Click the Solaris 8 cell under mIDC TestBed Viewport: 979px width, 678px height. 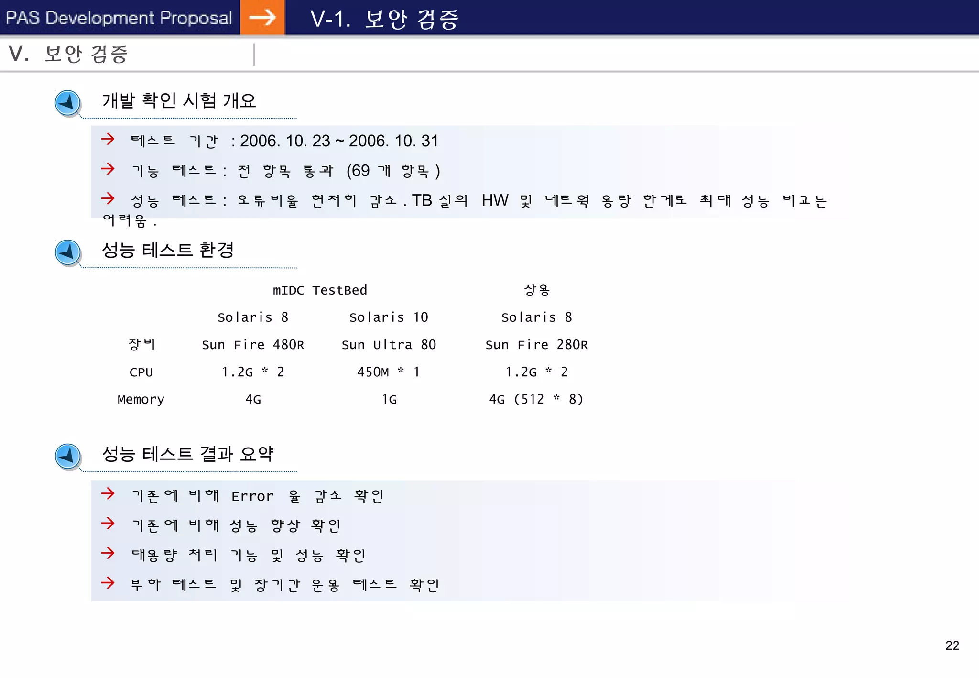(253, 317)
